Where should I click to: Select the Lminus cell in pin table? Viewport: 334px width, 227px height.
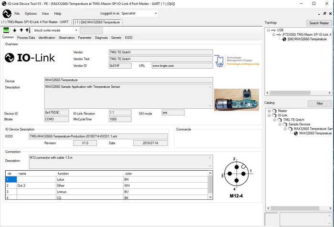(90, 192)
